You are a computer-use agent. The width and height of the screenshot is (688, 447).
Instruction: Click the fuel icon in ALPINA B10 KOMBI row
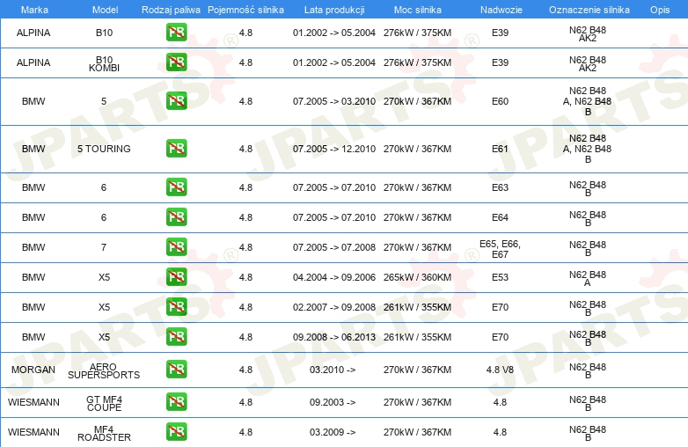[176, 62]
